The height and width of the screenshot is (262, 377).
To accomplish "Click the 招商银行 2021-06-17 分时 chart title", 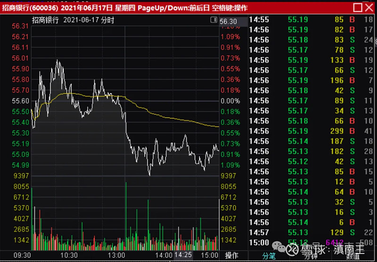I will tap(73, 20).
